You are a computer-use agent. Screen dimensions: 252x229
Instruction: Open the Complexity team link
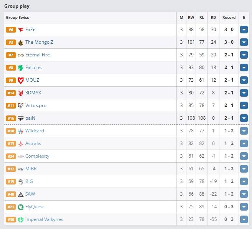click(37, 156)
